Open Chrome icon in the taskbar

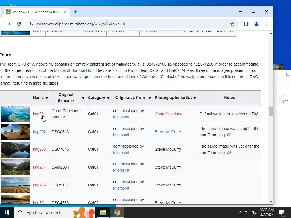coord(117,212)
